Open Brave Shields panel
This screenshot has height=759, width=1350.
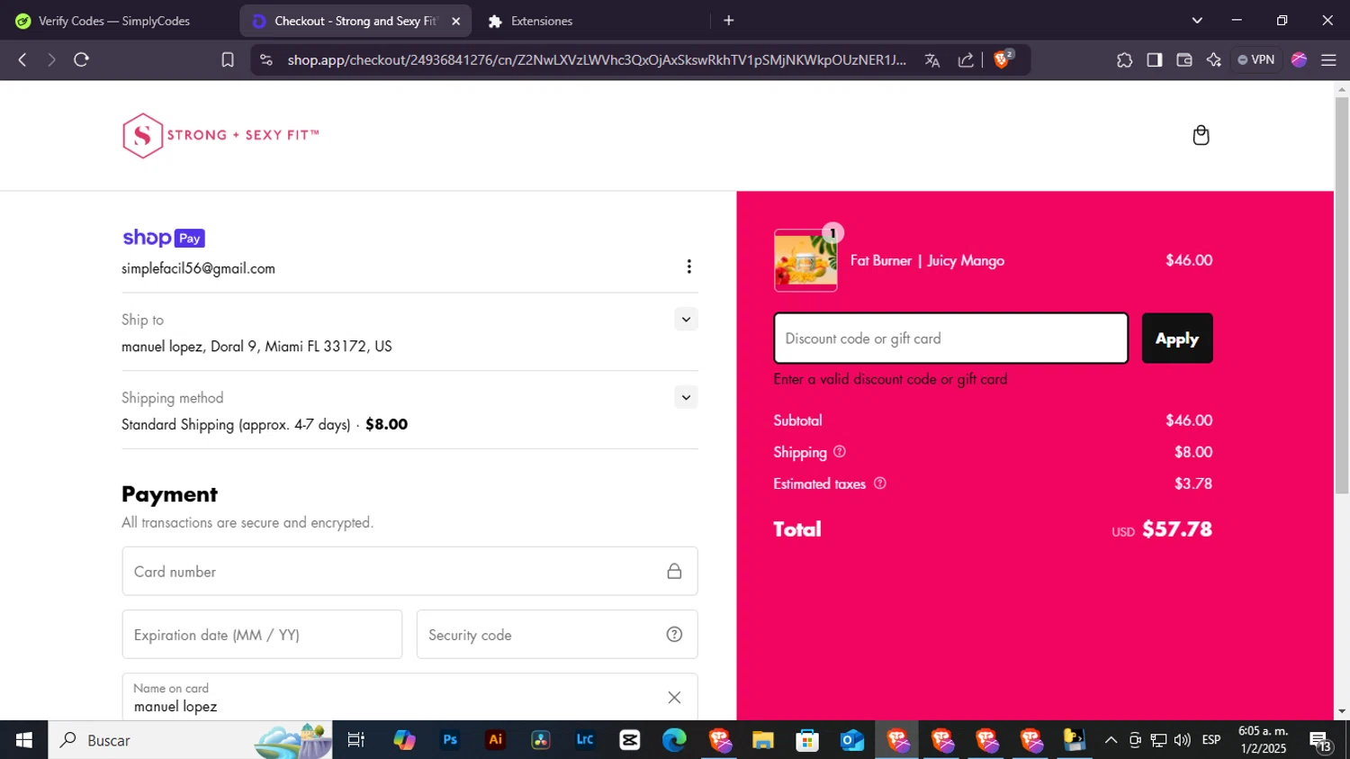point(1003,59)
